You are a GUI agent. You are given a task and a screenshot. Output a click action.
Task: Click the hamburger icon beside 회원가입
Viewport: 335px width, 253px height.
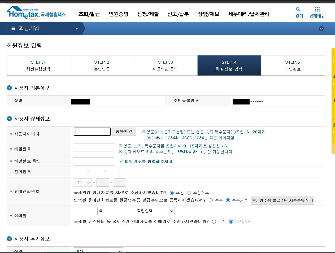[x=13, y=28]
